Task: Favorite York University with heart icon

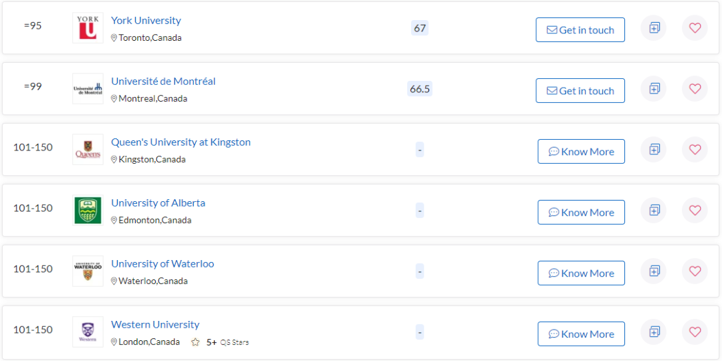Action: [695, 28]
